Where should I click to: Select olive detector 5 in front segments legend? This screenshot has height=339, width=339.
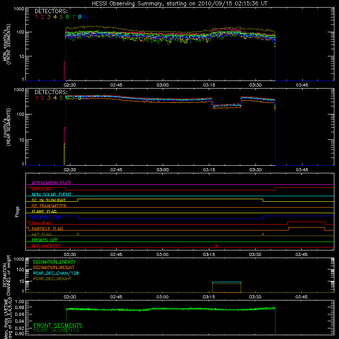[x=61, y=17]
